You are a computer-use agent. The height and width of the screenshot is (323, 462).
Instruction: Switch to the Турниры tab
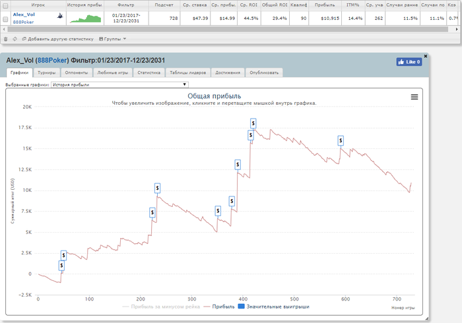pos(47,73)
